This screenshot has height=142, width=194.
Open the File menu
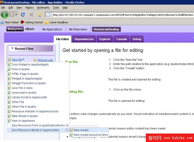click(3, 8)
